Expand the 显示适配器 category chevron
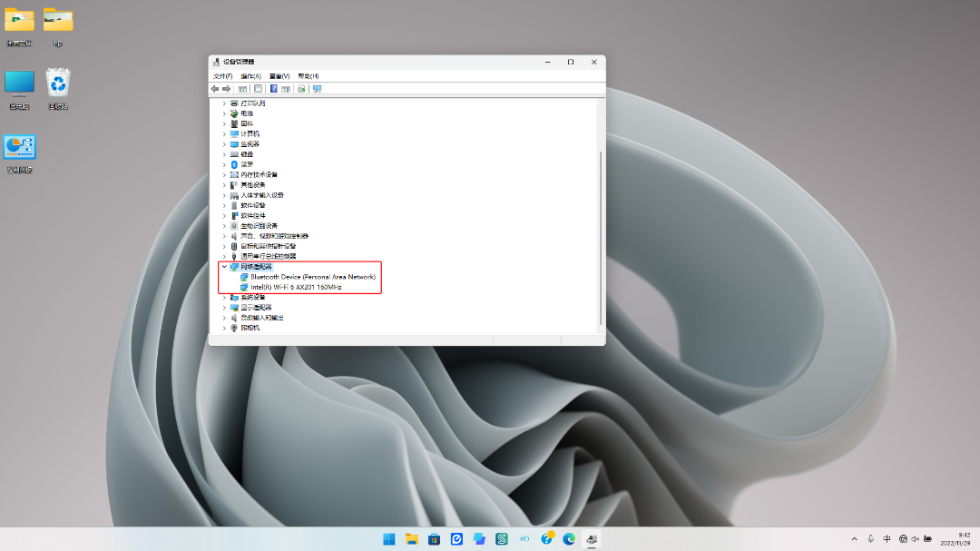Screen dimensions: 980x551 point(224,308)
